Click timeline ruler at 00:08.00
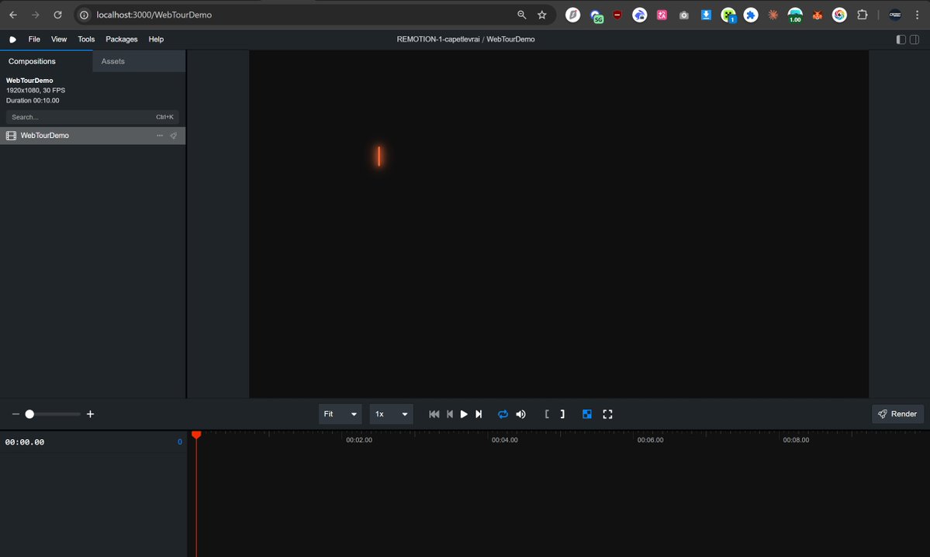Screen dimensions: 930x557 pos(796,440)
